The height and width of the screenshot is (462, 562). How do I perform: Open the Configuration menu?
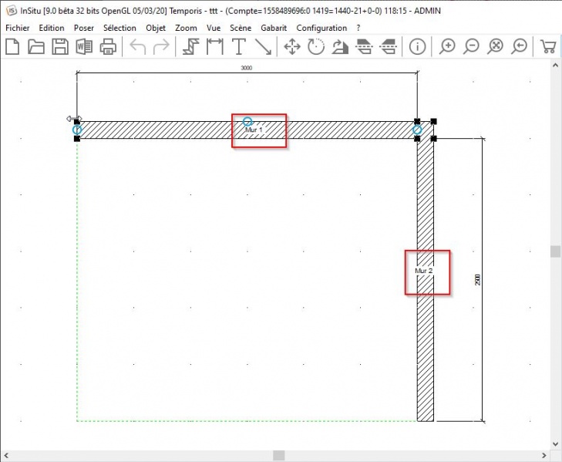(321, 28)
